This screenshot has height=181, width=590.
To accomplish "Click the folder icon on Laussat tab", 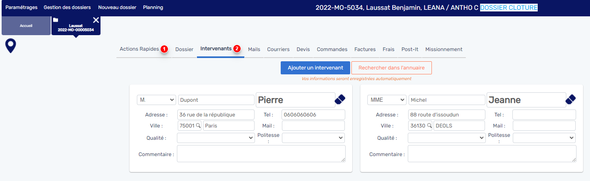I will (x=56, y=20).
